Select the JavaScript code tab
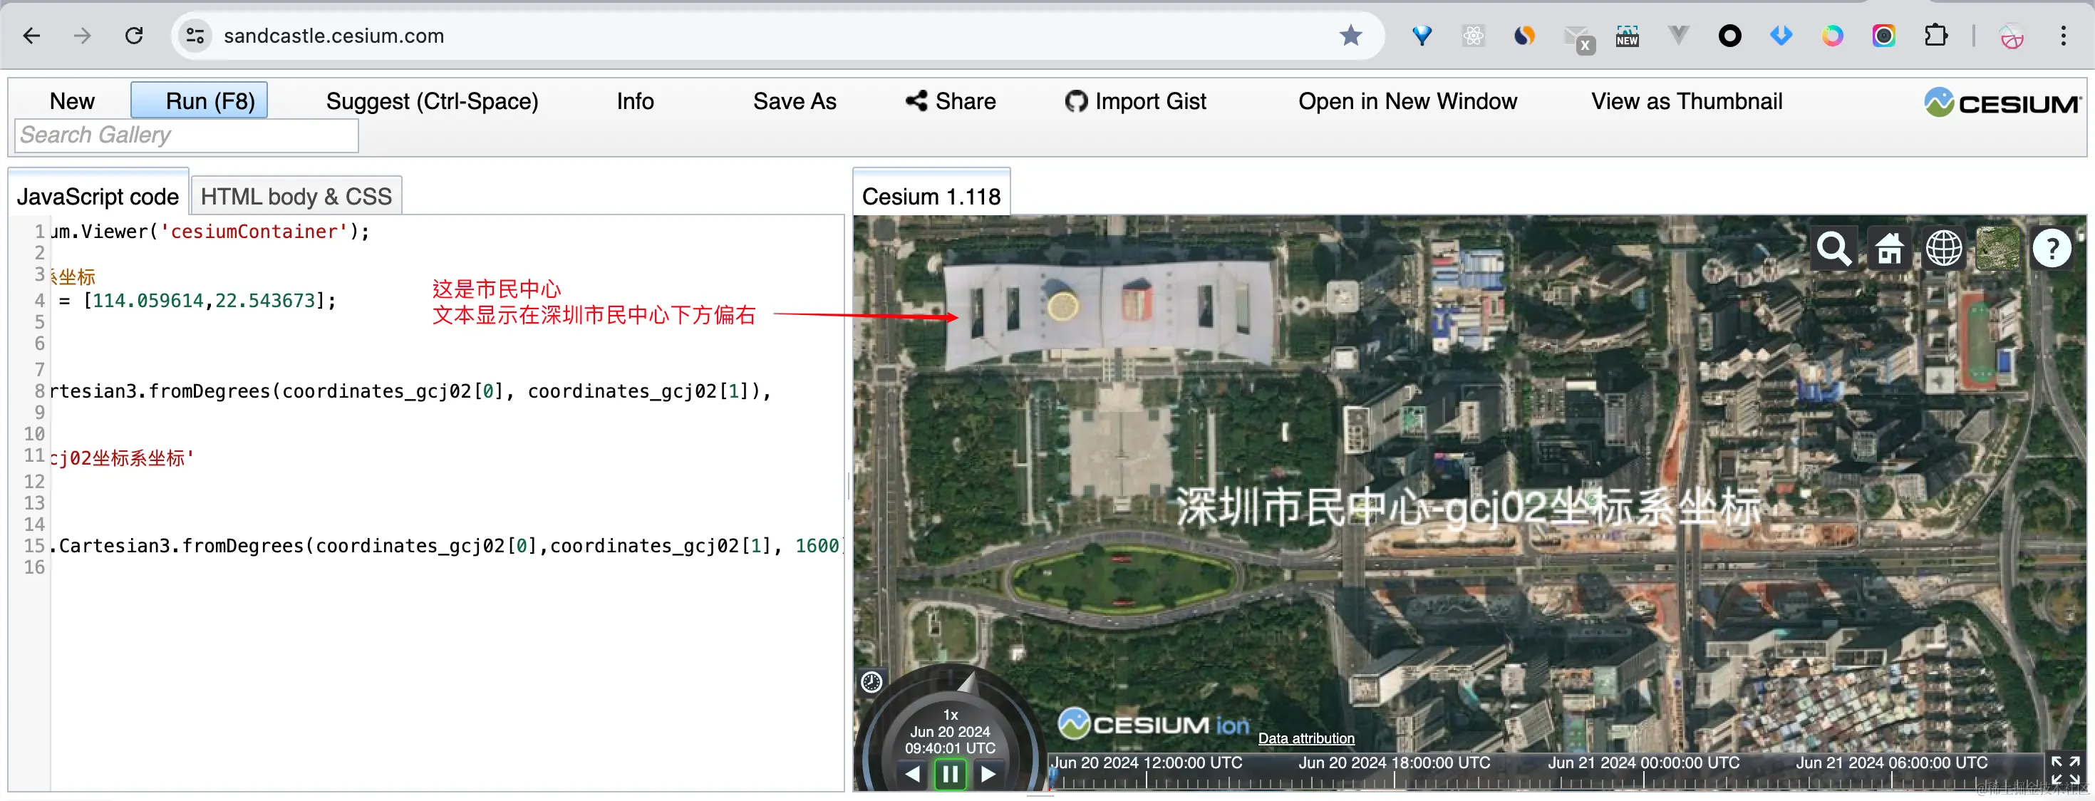 [x=98, y=197]
